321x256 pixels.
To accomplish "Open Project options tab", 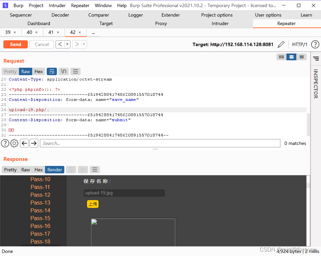I will tap(217, 15).
